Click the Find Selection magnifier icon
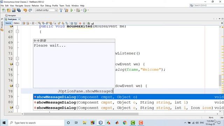The width and height of the screenshot is (224, 126). (x=40, y=23)
